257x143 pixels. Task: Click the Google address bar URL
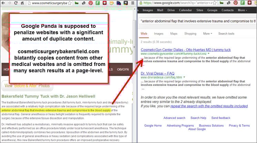tap(178, 3)
